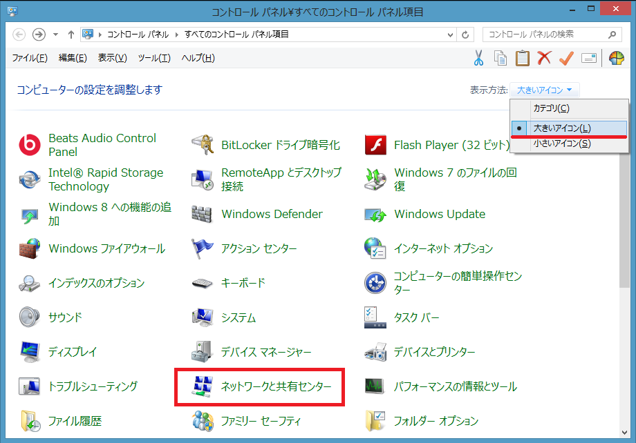Open the サウンド speaker icon
Viewport: 636px width, 443px height.
pos(30,317)
